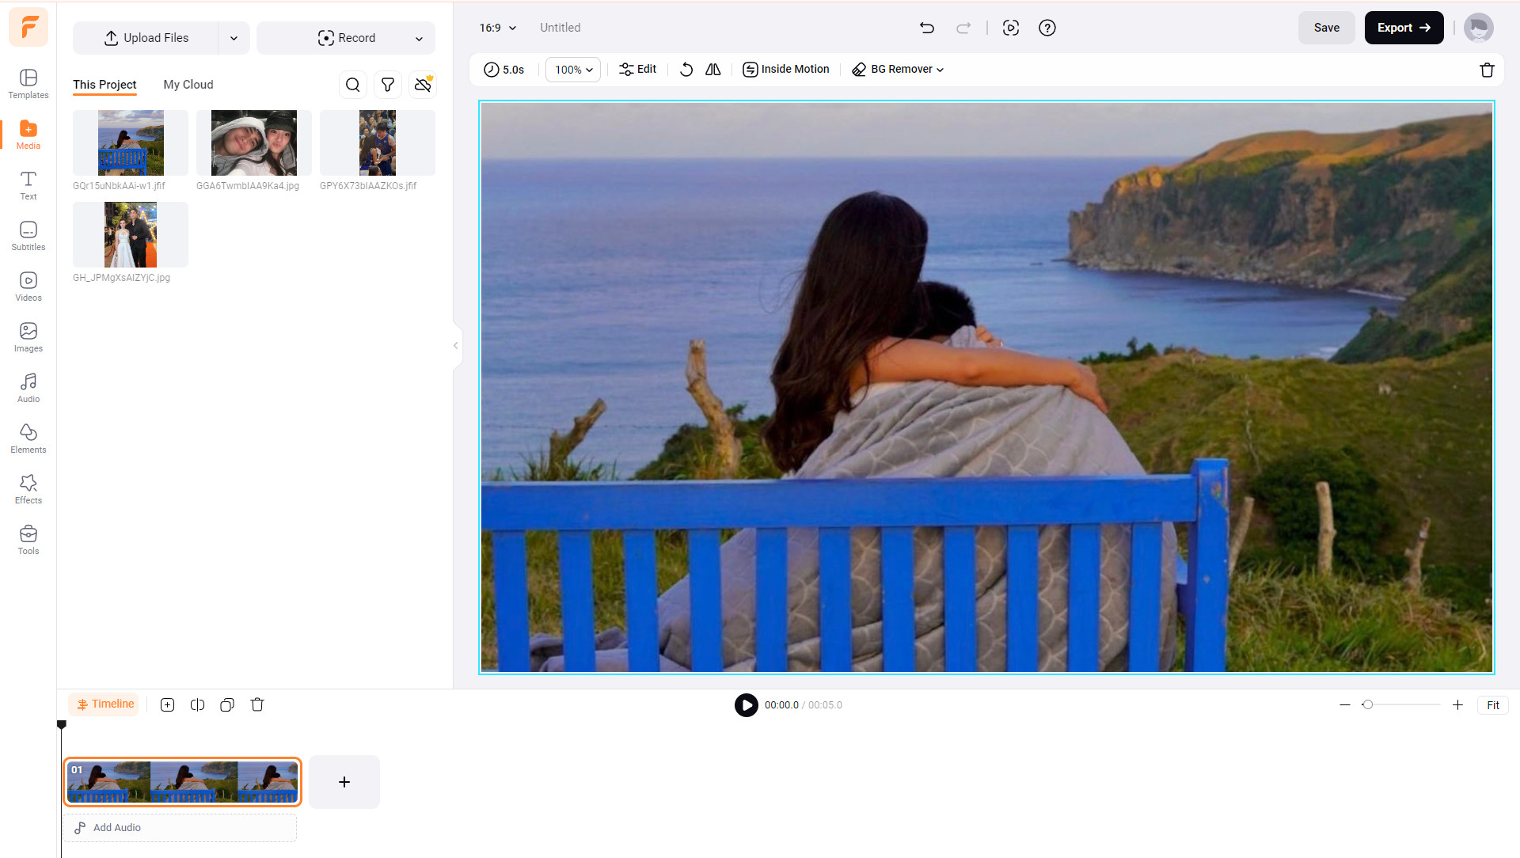Add scene icon in timeline toolbar

[167, 704]
